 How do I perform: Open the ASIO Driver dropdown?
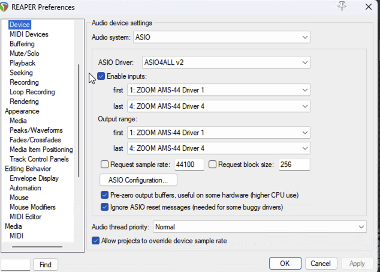click(x=226, y=62)
